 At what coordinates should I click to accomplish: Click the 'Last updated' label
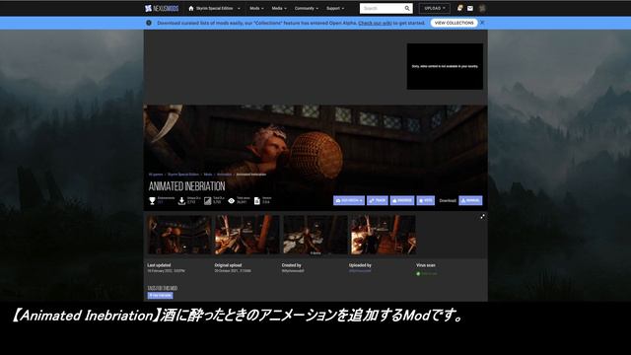click(x=159, y=265)
